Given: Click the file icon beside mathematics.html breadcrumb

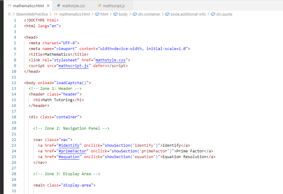Looking at the screenshot, I should coord(56,14).
